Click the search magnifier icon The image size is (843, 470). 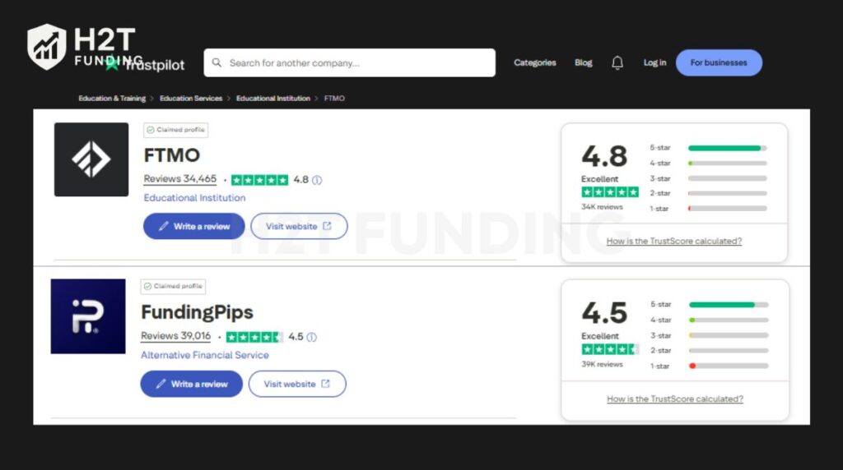point(217,62)
